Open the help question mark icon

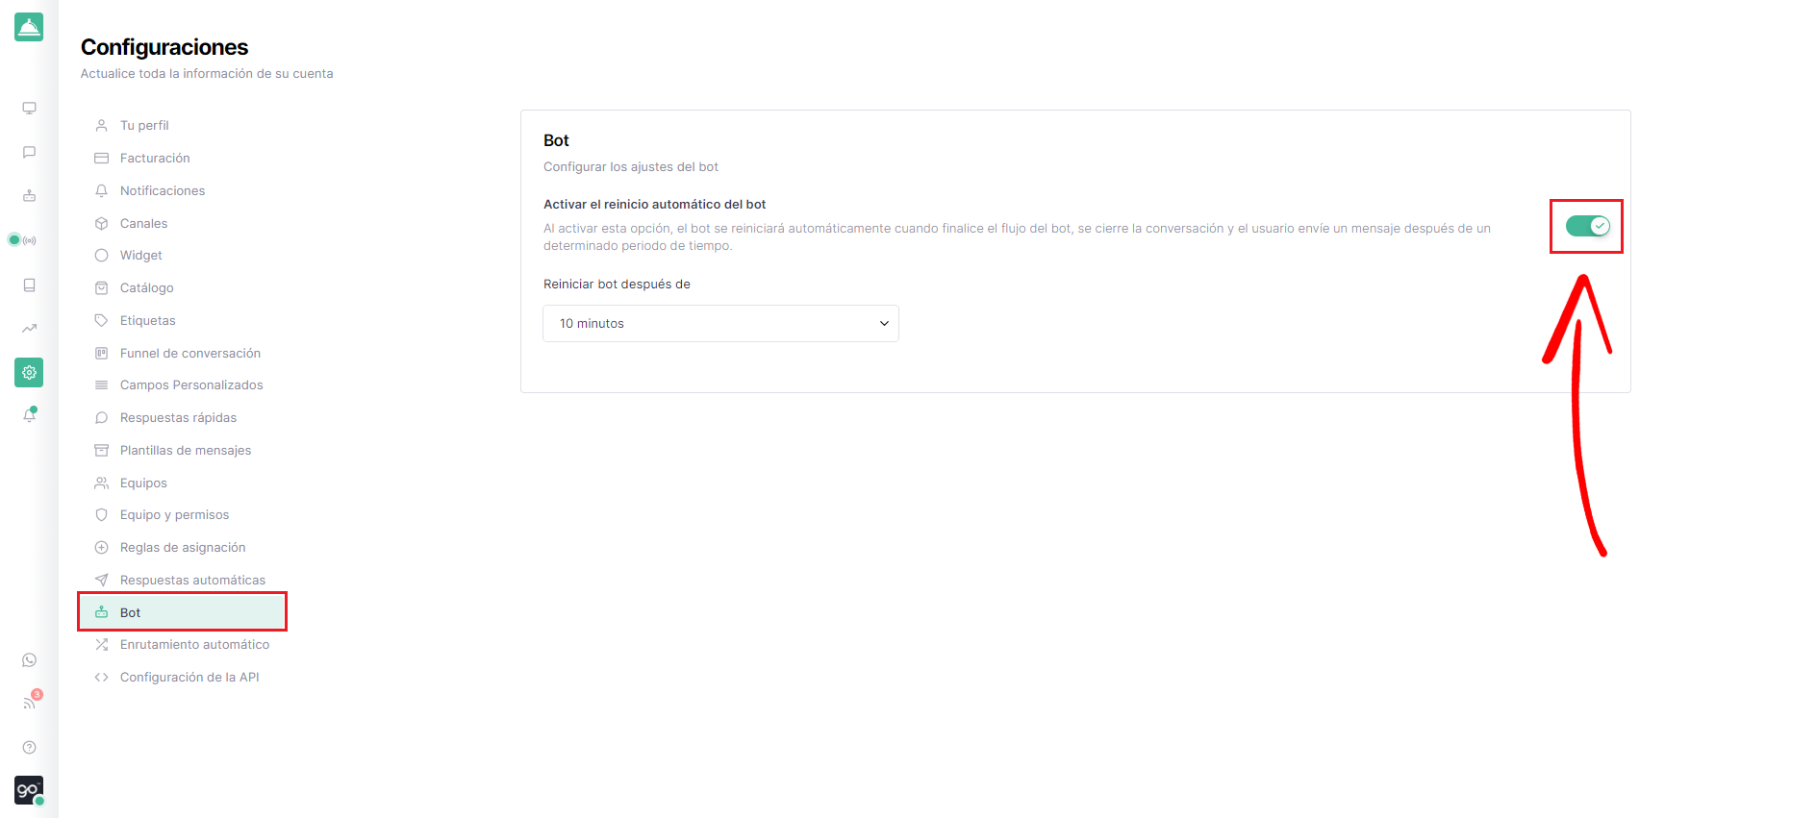30,748
